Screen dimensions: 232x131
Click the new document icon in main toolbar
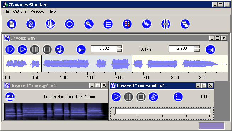coord(12,24)
